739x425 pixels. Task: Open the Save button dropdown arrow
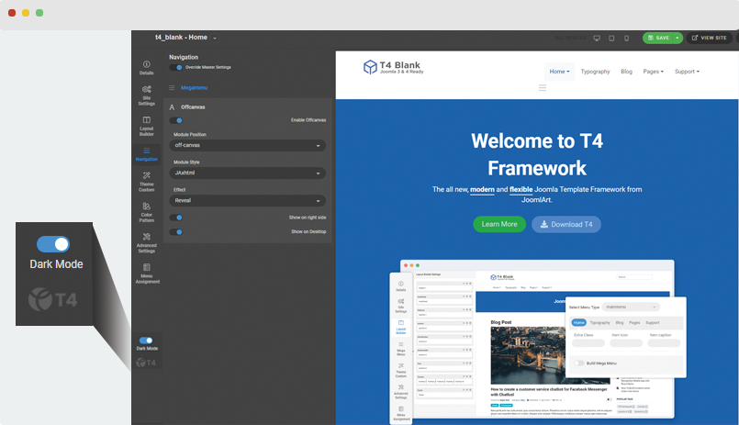(x=677, y=38)
